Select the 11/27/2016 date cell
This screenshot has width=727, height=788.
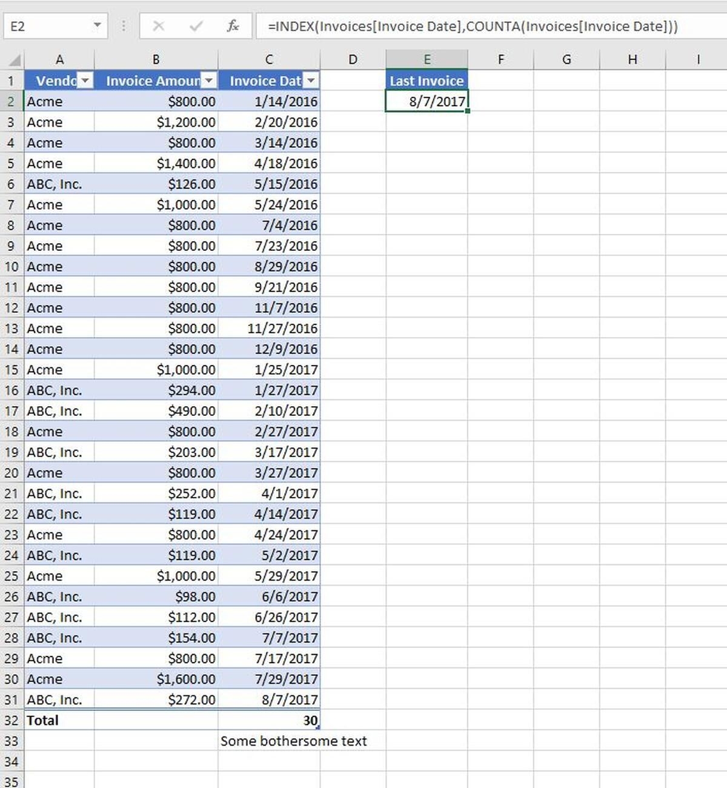click(269, 329)
